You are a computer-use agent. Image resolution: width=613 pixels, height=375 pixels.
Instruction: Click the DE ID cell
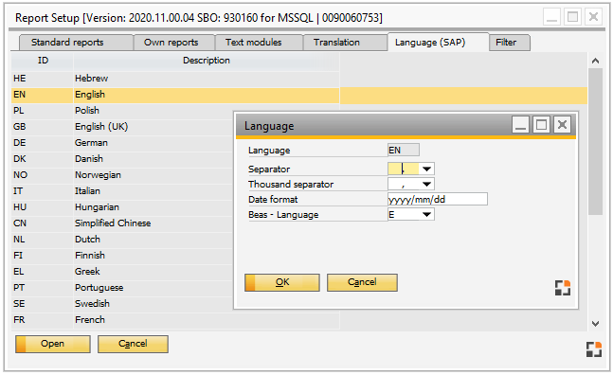[43, 143]
